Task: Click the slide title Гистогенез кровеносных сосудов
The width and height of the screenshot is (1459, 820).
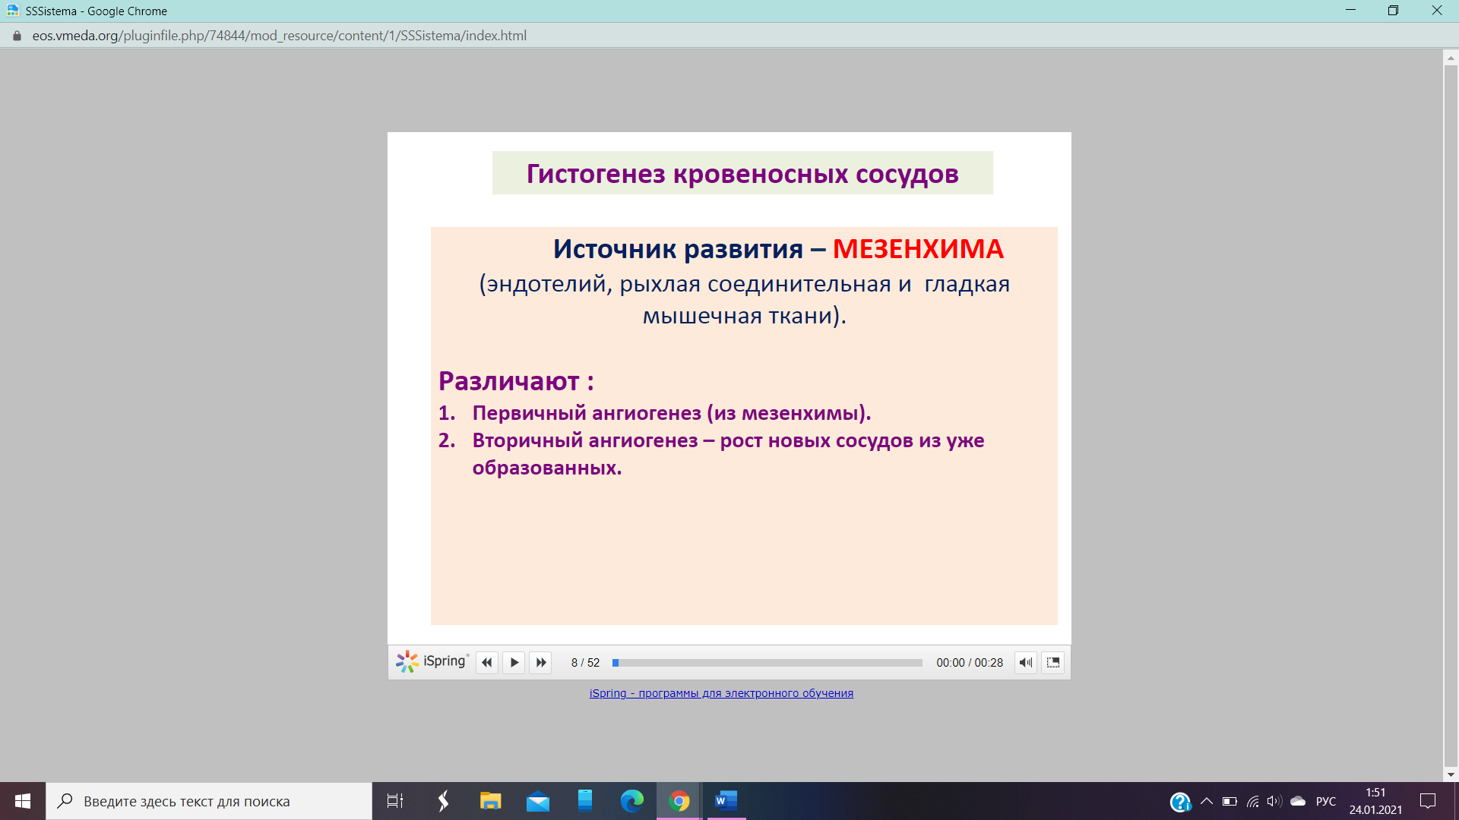Action: (x=742, y=173)
